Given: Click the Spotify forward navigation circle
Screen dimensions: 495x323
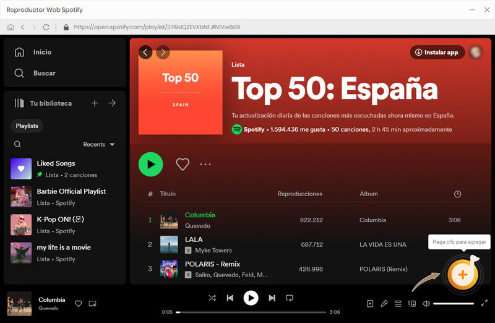Looking at the screenshot, I should [x=163, y=53].
